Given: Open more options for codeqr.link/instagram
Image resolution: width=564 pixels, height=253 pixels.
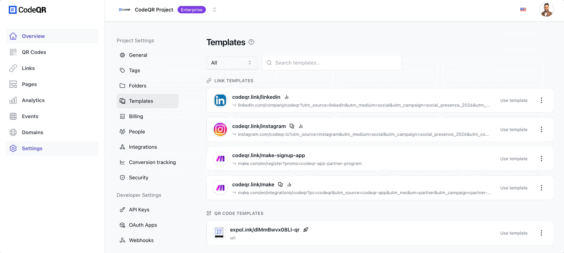Looking at the screenshot, I should click(x=541, y=129).
